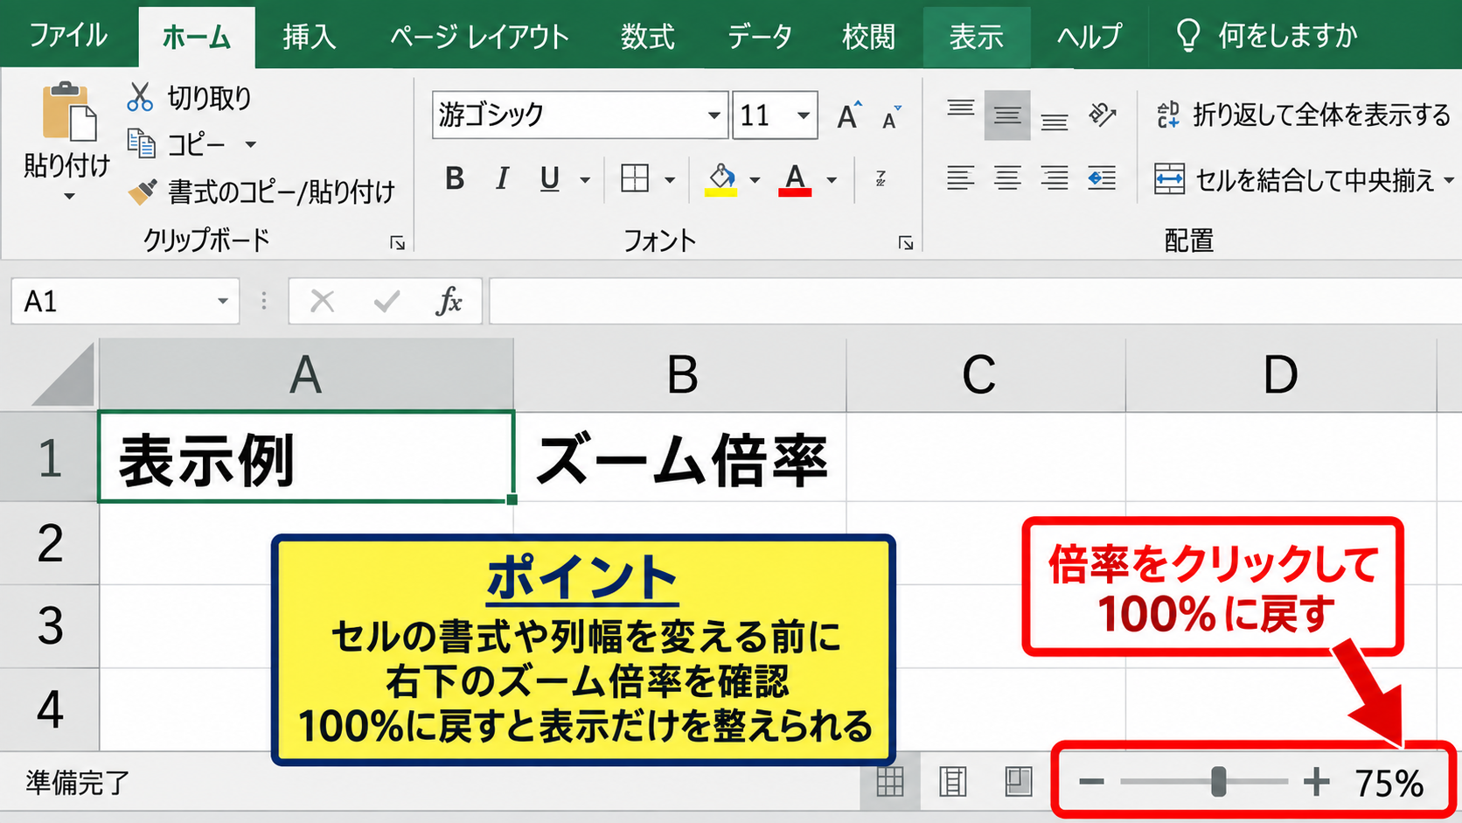Click the zoom slider handle

1218,781
